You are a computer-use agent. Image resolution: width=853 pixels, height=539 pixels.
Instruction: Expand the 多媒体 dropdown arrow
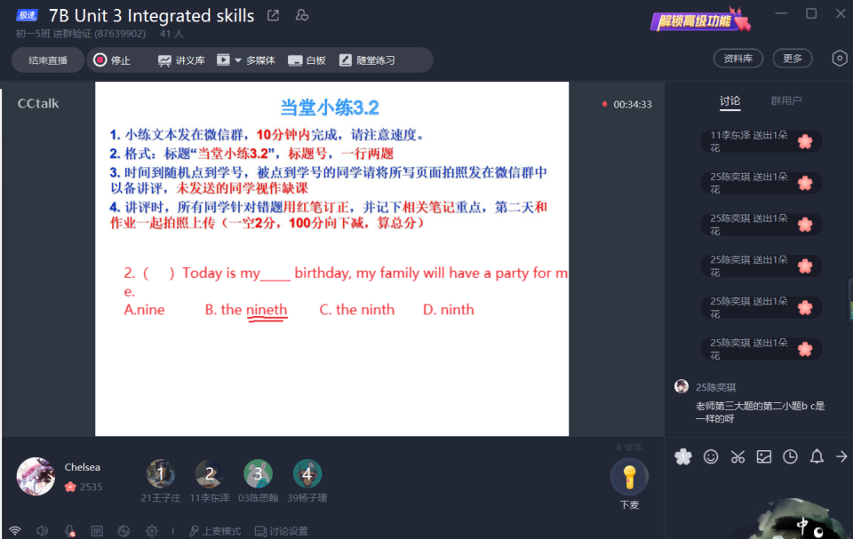point(238,60)
